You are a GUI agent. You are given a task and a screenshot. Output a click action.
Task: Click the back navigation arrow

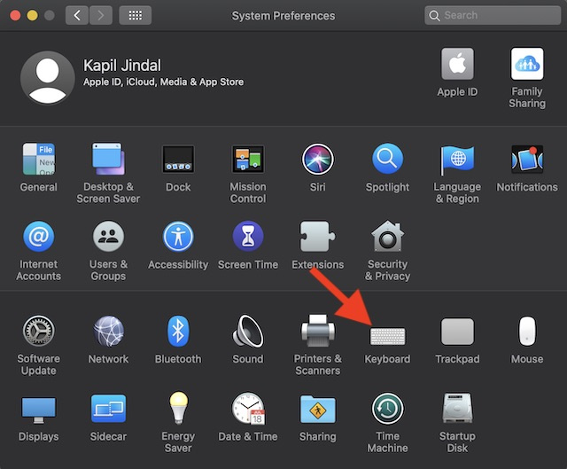[x=77, y=15]
